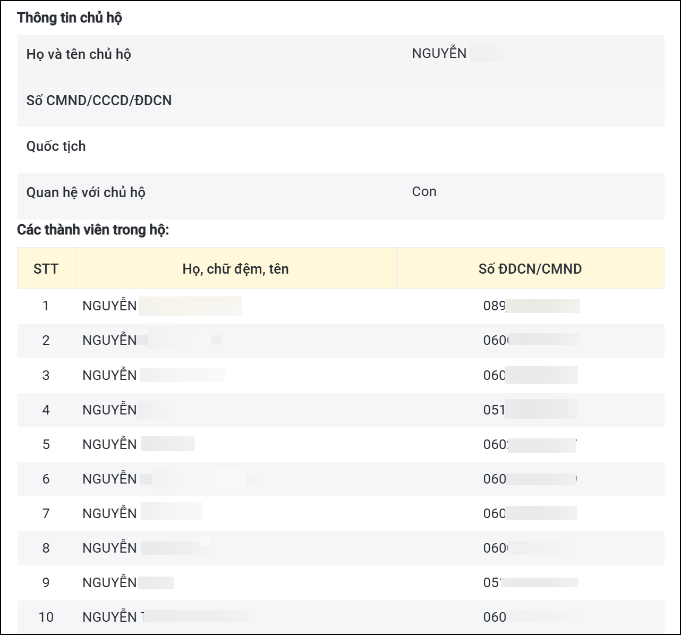Click the NGUYỄN name in row 5
The height and width of the screenshot is (635, 681).
point(139,444)
